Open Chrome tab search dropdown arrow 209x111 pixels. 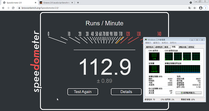point(191,3)
